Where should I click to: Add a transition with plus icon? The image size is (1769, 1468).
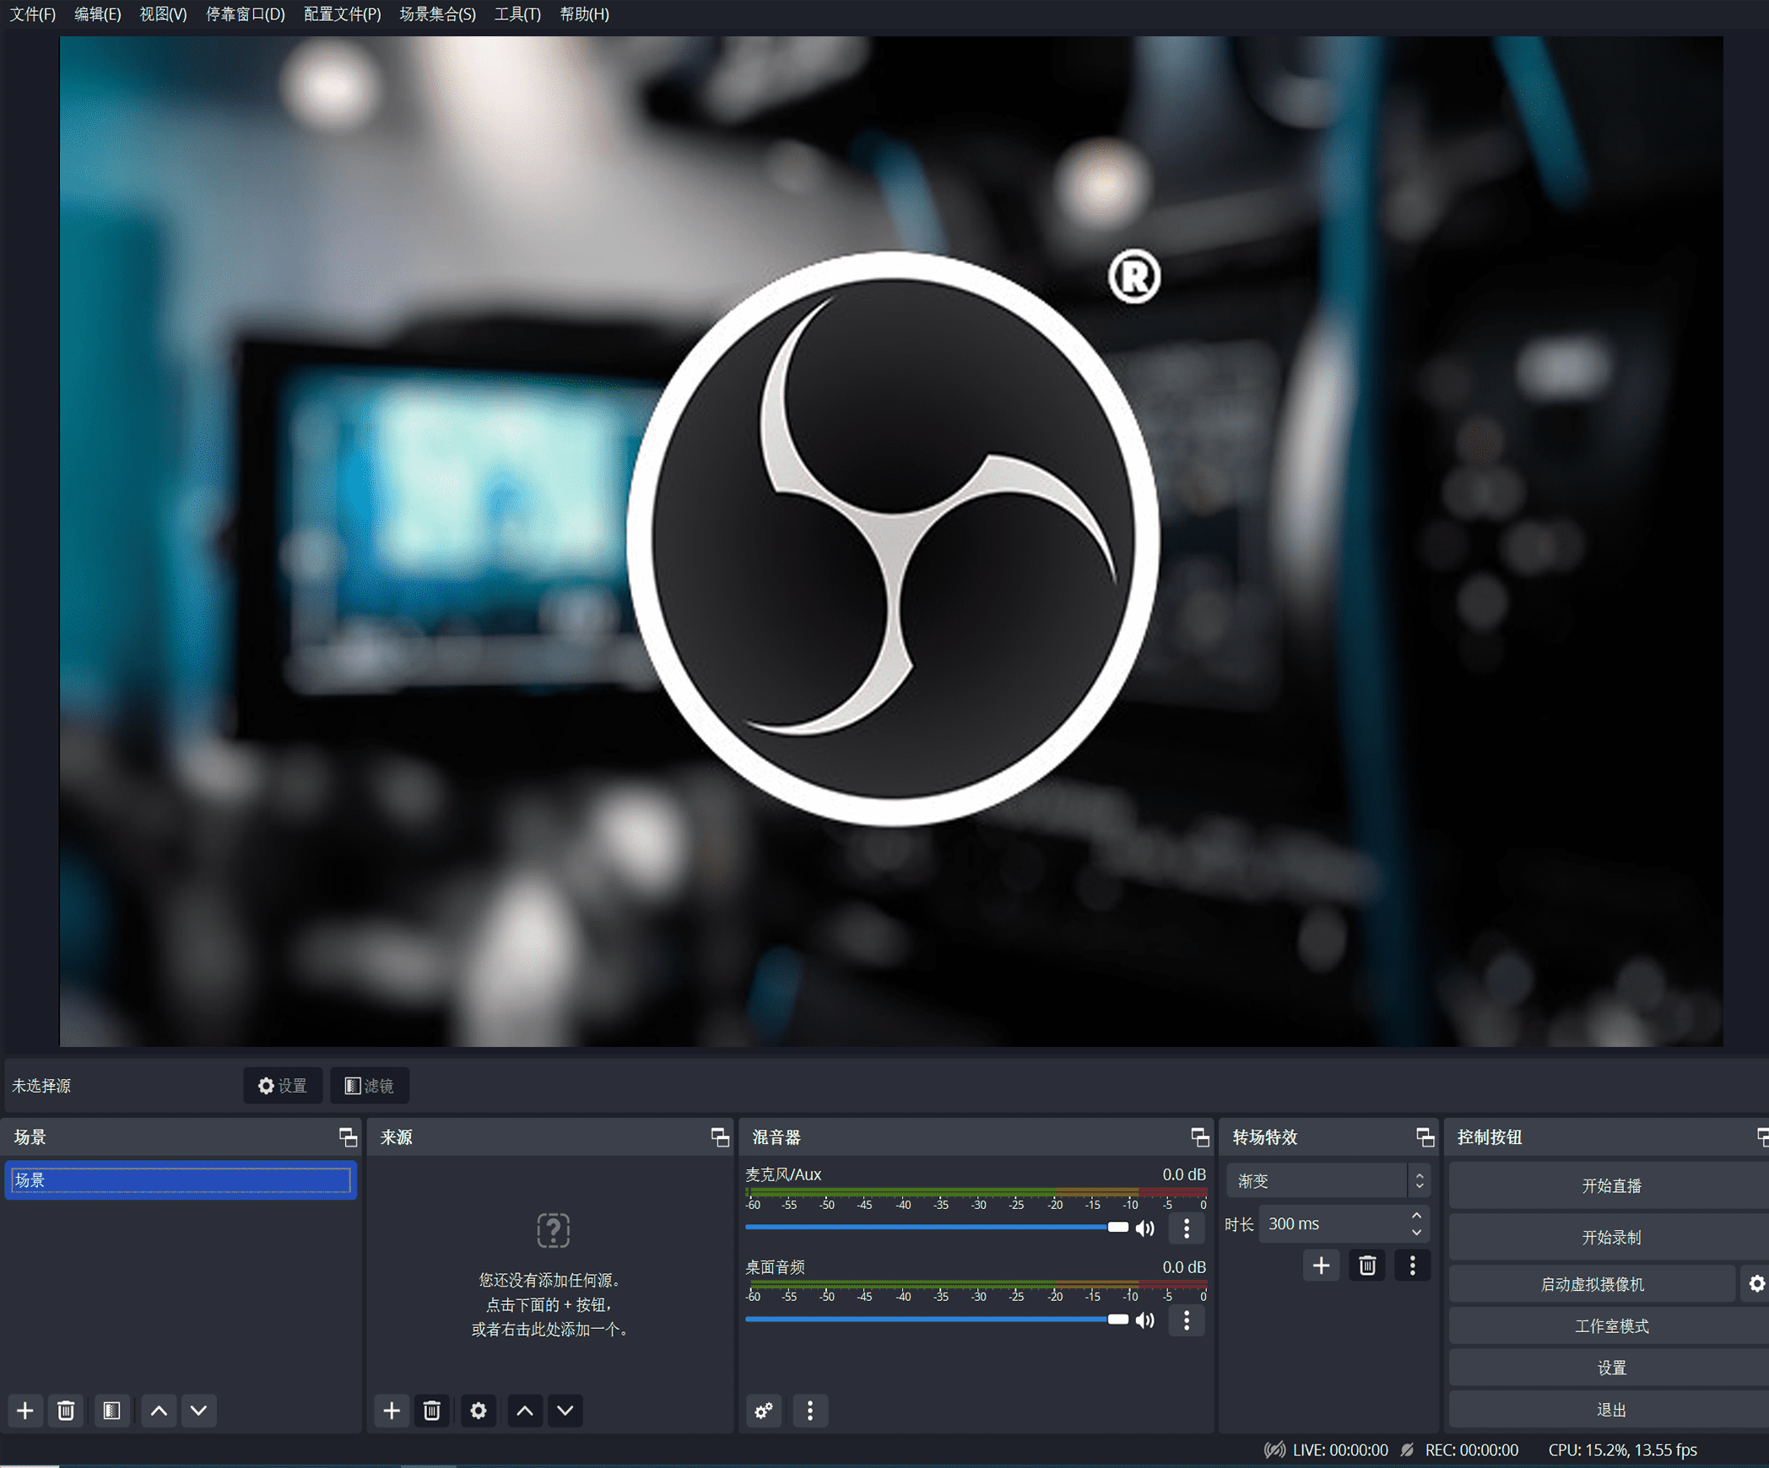click(x=1322, y=1265)
